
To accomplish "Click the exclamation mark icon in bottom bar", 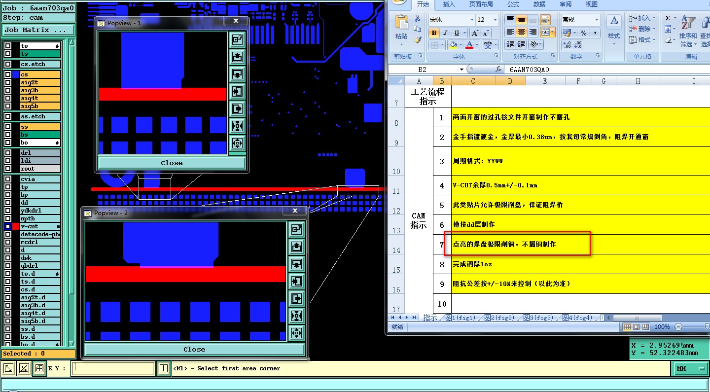I will tap(163, 368).
